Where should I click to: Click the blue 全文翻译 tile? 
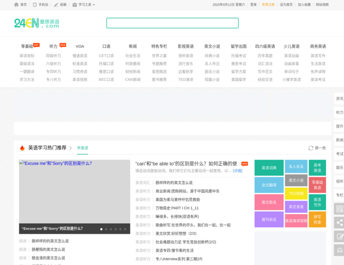[x=269, y=185]
